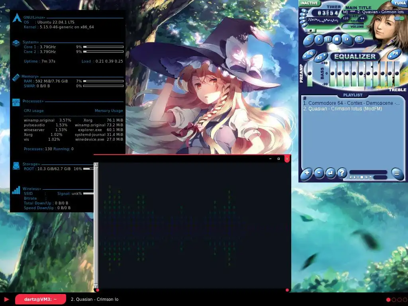Click the 'Uptime : 7m 37s' text

pos(39,61)
